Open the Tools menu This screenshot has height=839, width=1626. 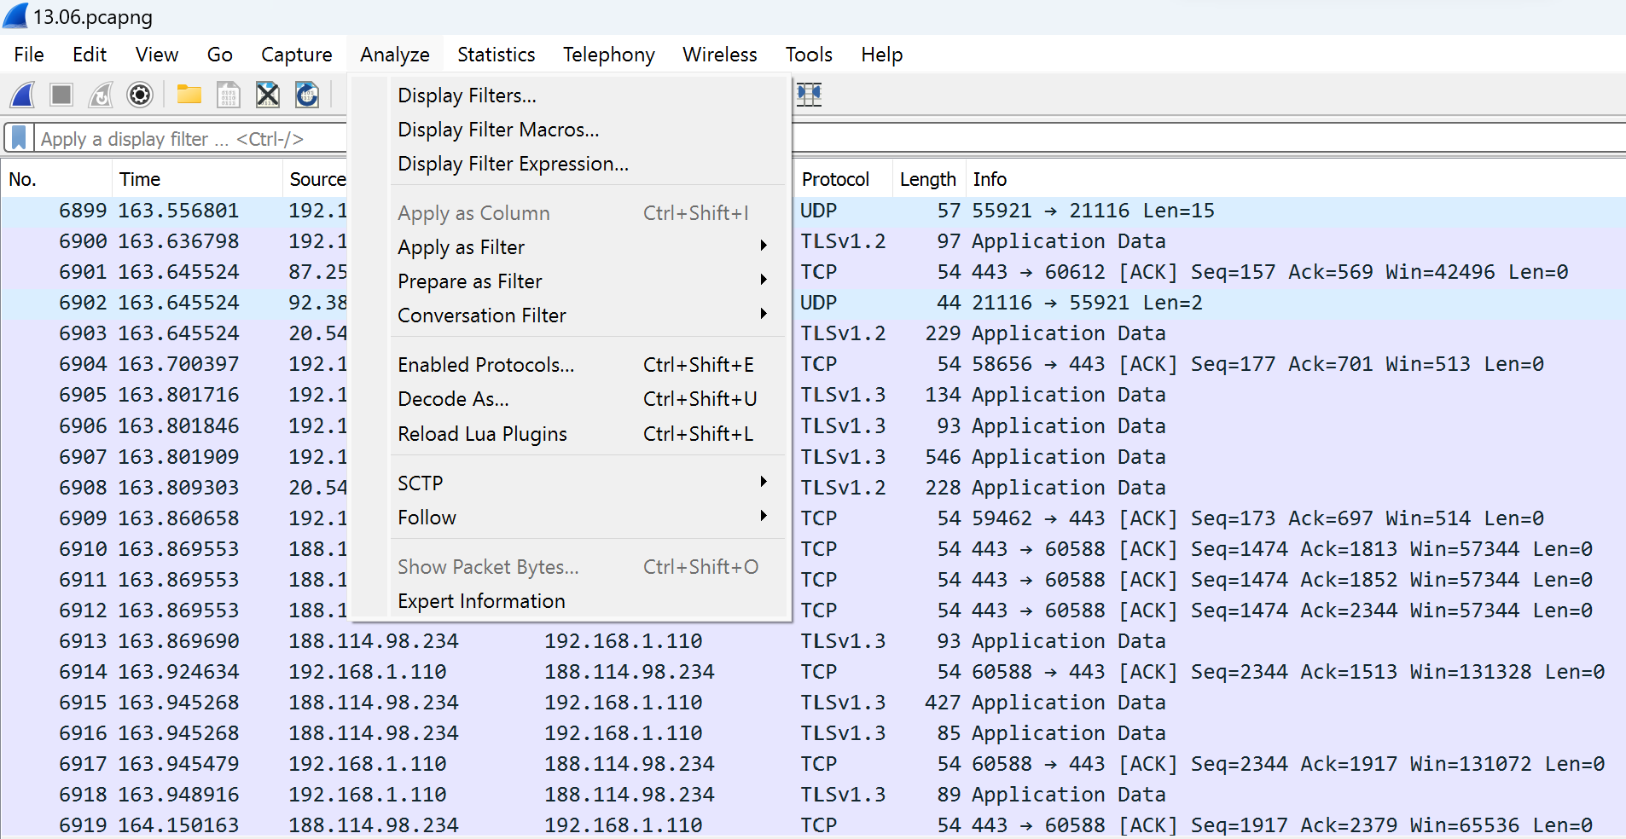coord(809,55)
